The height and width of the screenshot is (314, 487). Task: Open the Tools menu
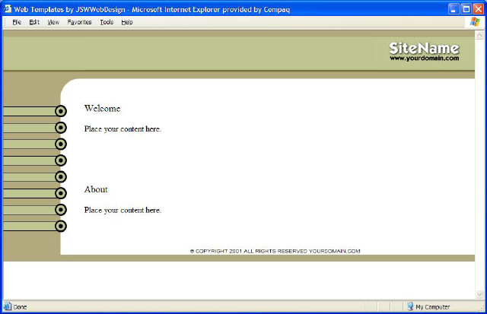107,22
